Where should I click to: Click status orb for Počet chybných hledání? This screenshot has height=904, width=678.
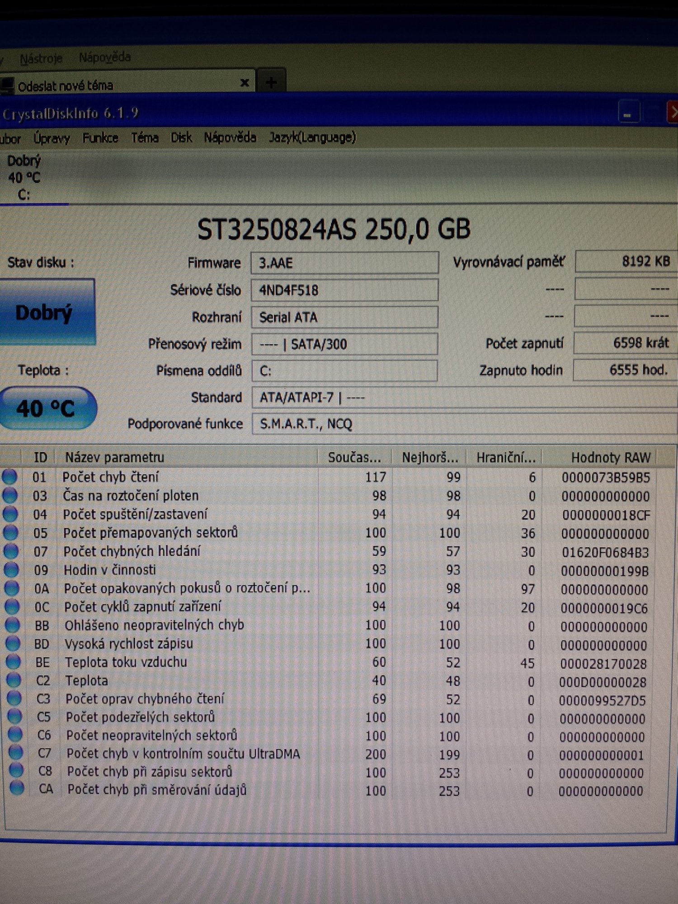tap(11, 551)
